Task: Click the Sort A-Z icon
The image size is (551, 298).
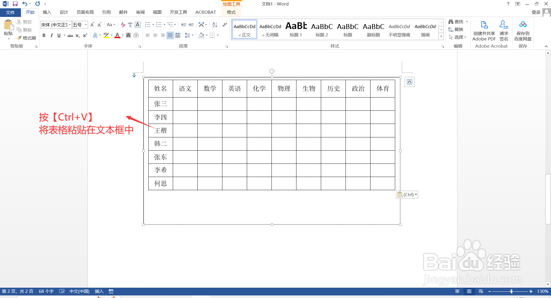Action: [x=215, y=25]
